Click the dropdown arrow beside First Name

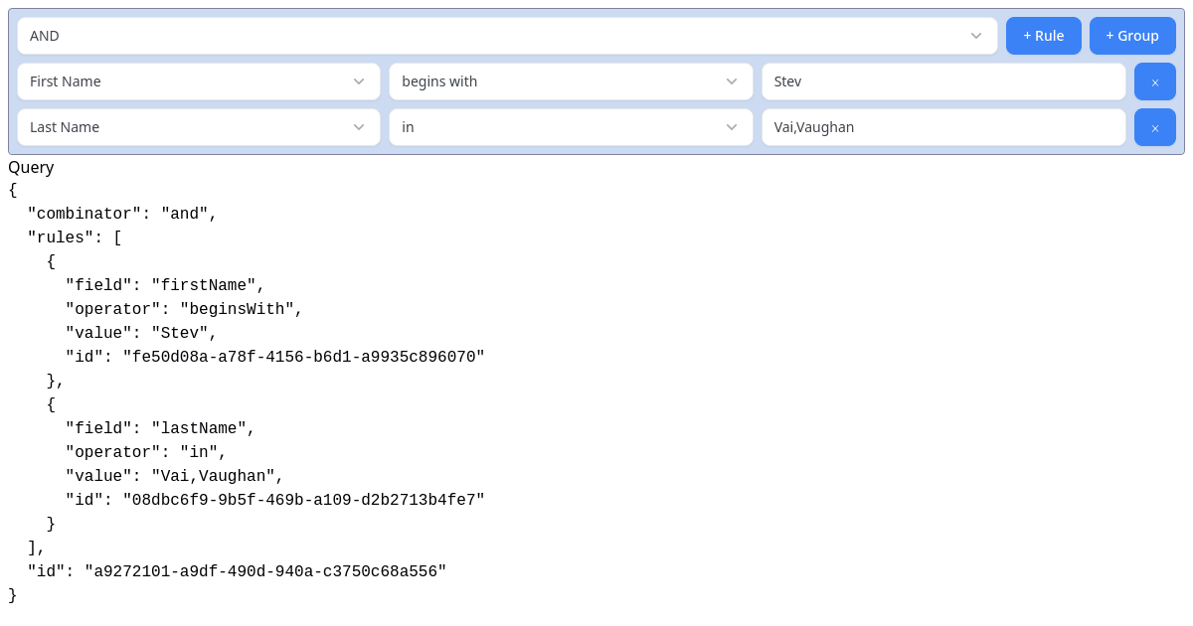point(360,81)
